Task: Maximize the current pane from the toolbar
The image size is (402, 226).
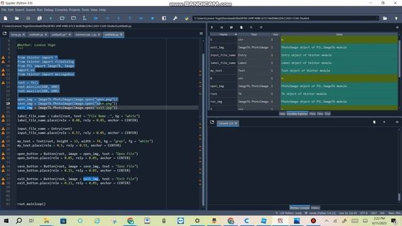Action: [164, 18]
